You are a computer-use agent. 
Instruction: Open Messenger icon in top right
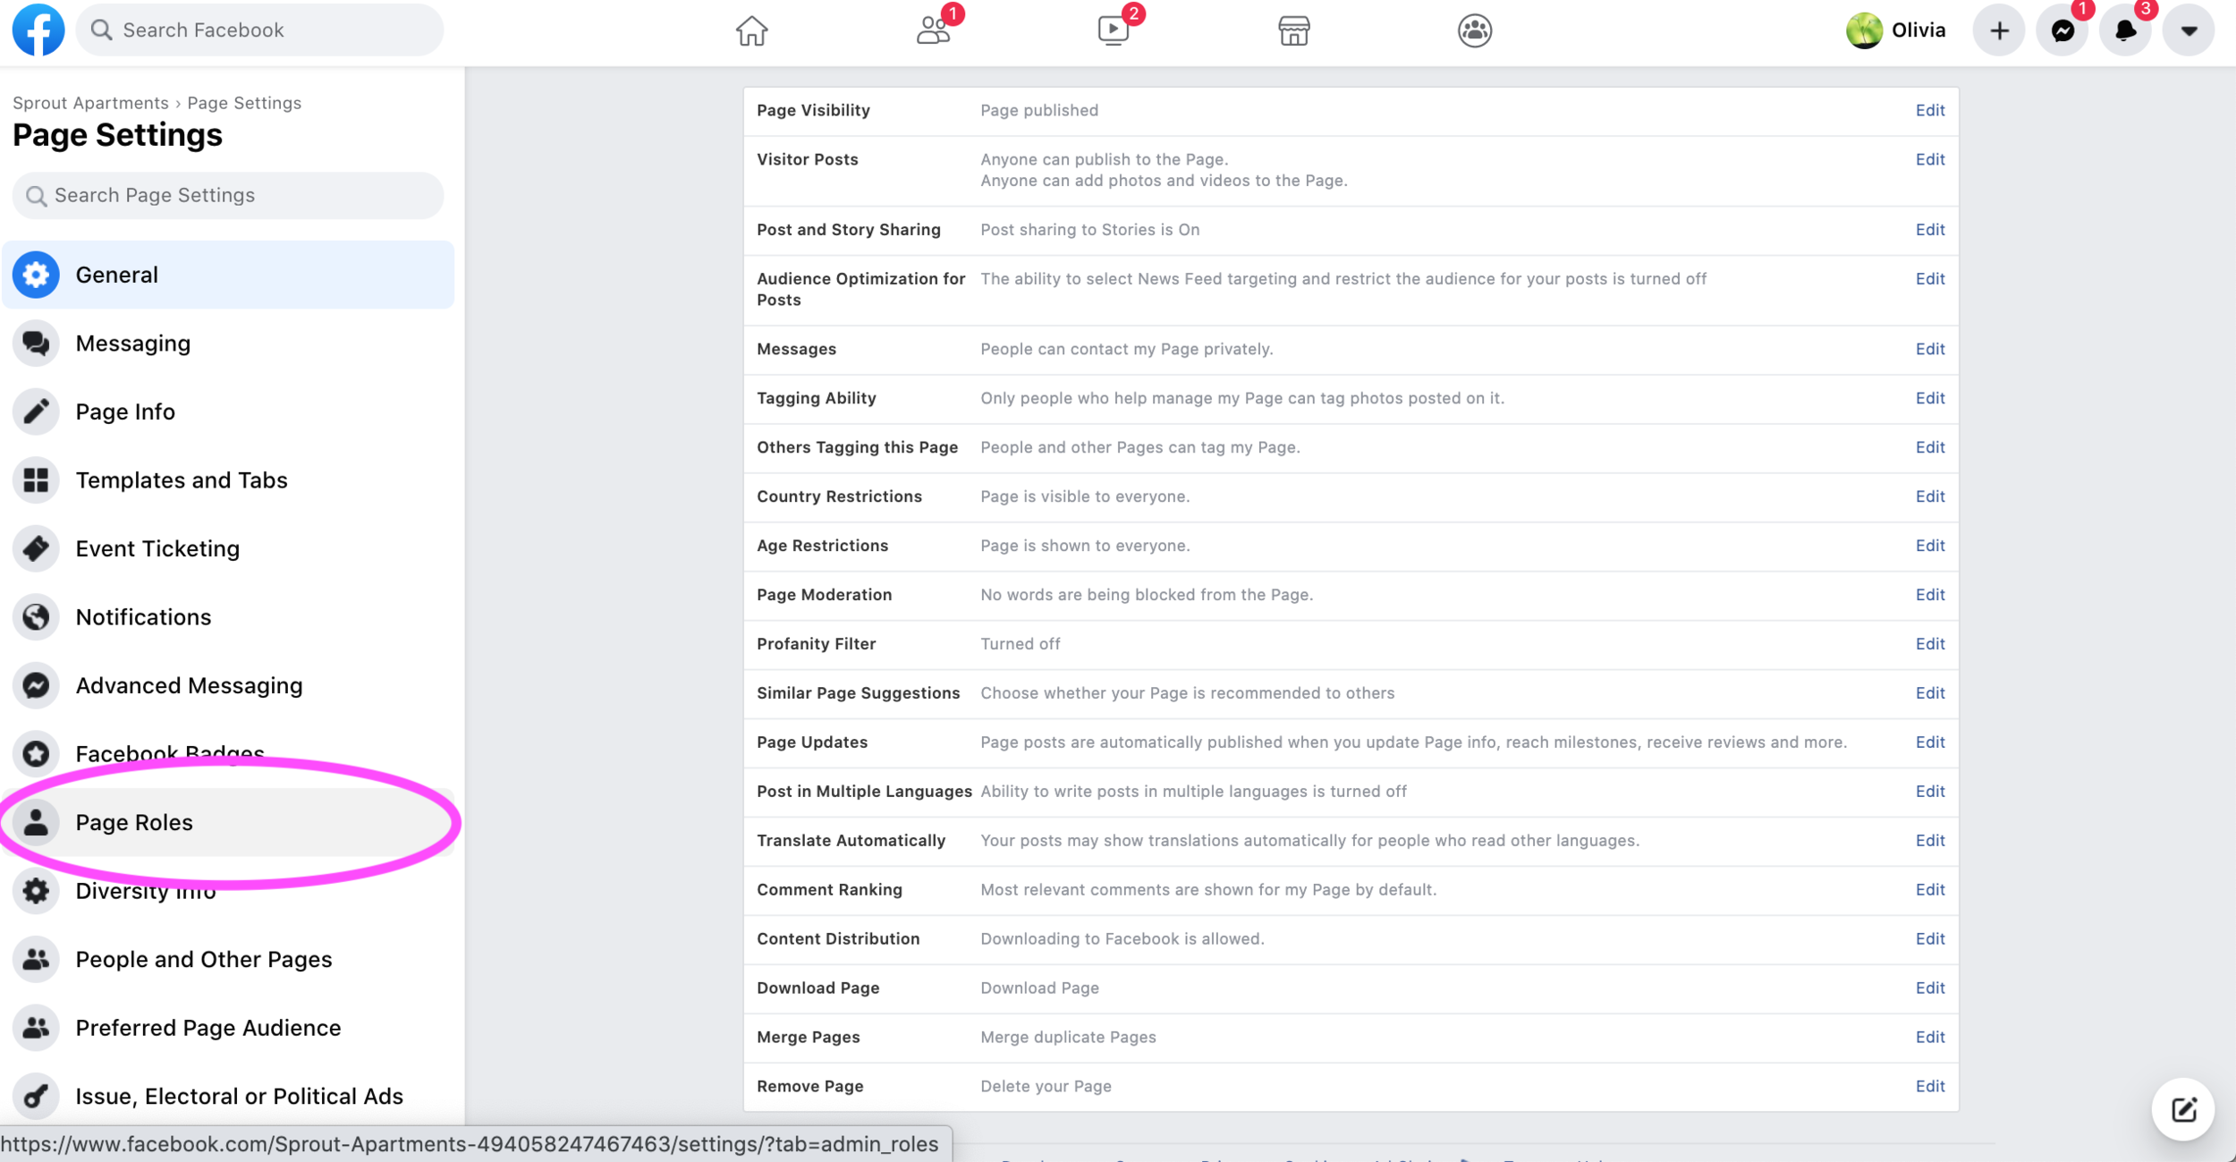[2062, 30]
